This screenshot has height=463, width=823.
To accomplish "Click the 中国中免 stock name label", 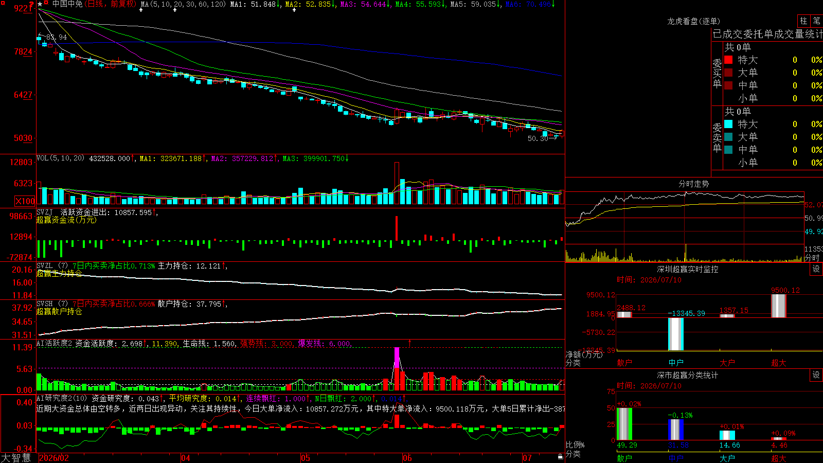I will 67,4.
